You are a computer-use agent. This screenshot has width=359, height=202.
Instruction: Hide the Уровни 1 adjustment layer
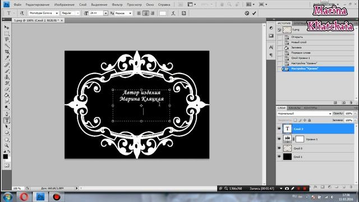click(279, 139)
